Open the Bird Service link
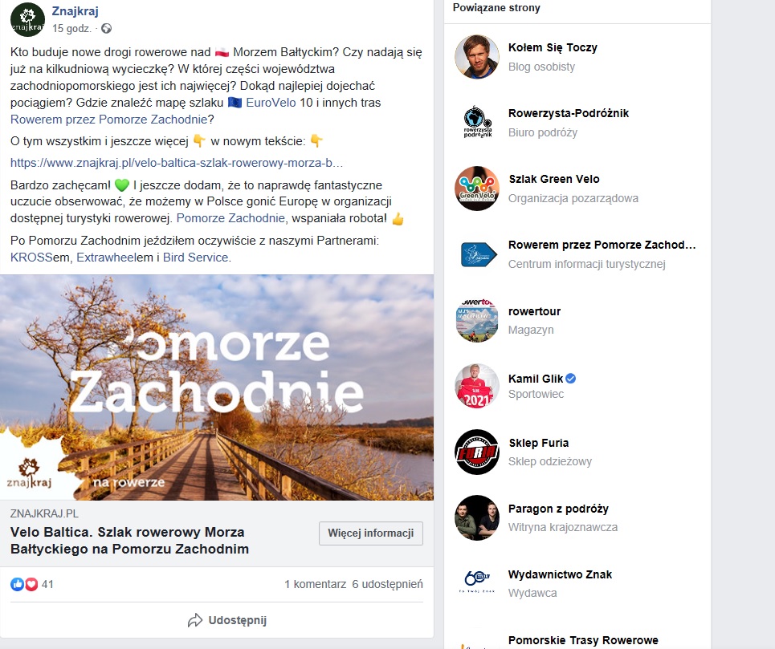The height and width of the screenshot is (649, 775). click(x=196, y=258)
